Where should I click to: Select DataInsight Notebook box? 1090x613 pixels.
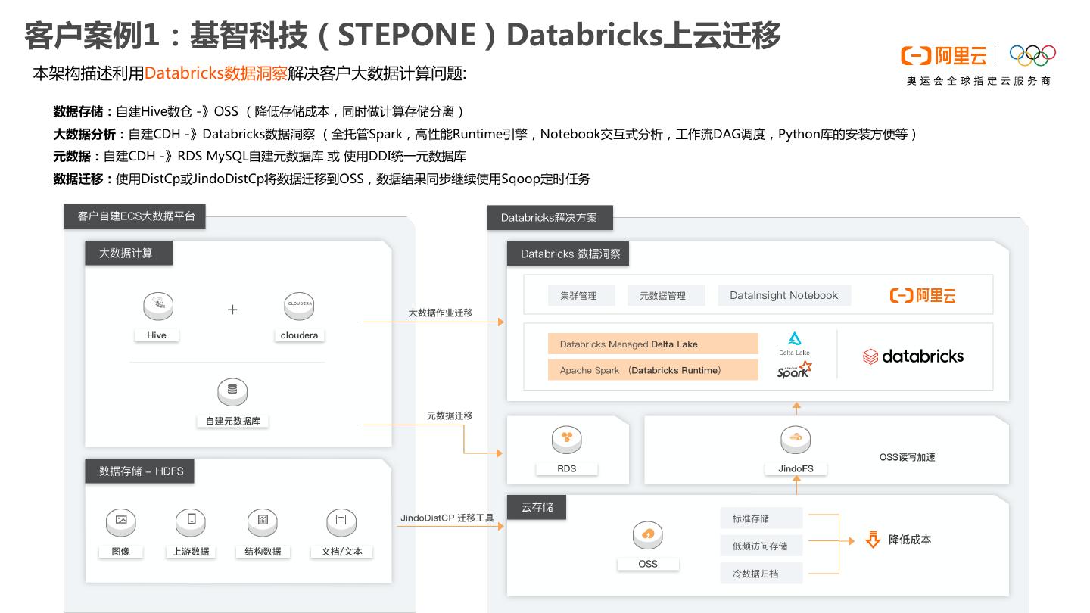(784, 296)
